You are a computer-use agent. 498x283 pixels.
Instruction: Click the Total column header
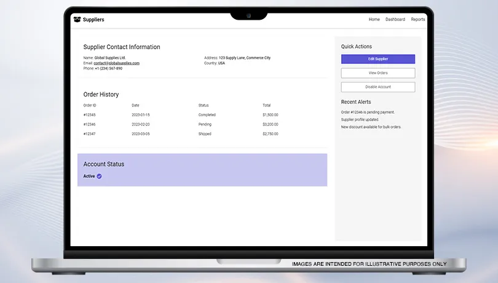[x=266, y=105]
